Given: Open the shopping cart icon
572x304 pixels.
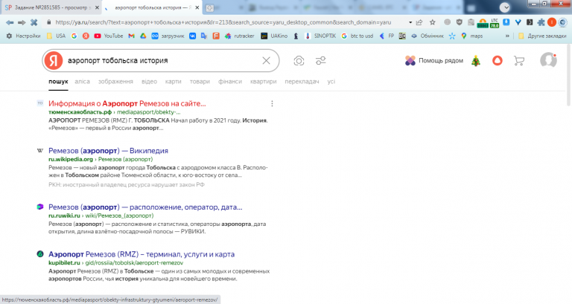Looking at the screenshot, I should [x=518, y=60].
